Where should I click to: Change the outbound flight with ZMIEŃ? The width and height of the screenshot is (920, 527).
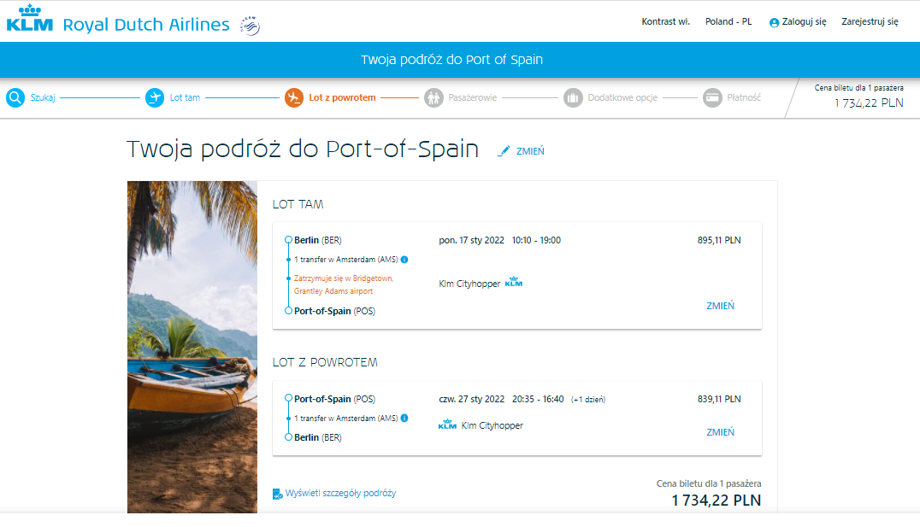click(x=720, y=306)
